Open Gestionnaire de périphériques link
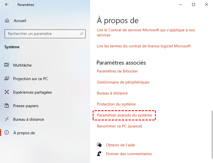 point(123,82)
